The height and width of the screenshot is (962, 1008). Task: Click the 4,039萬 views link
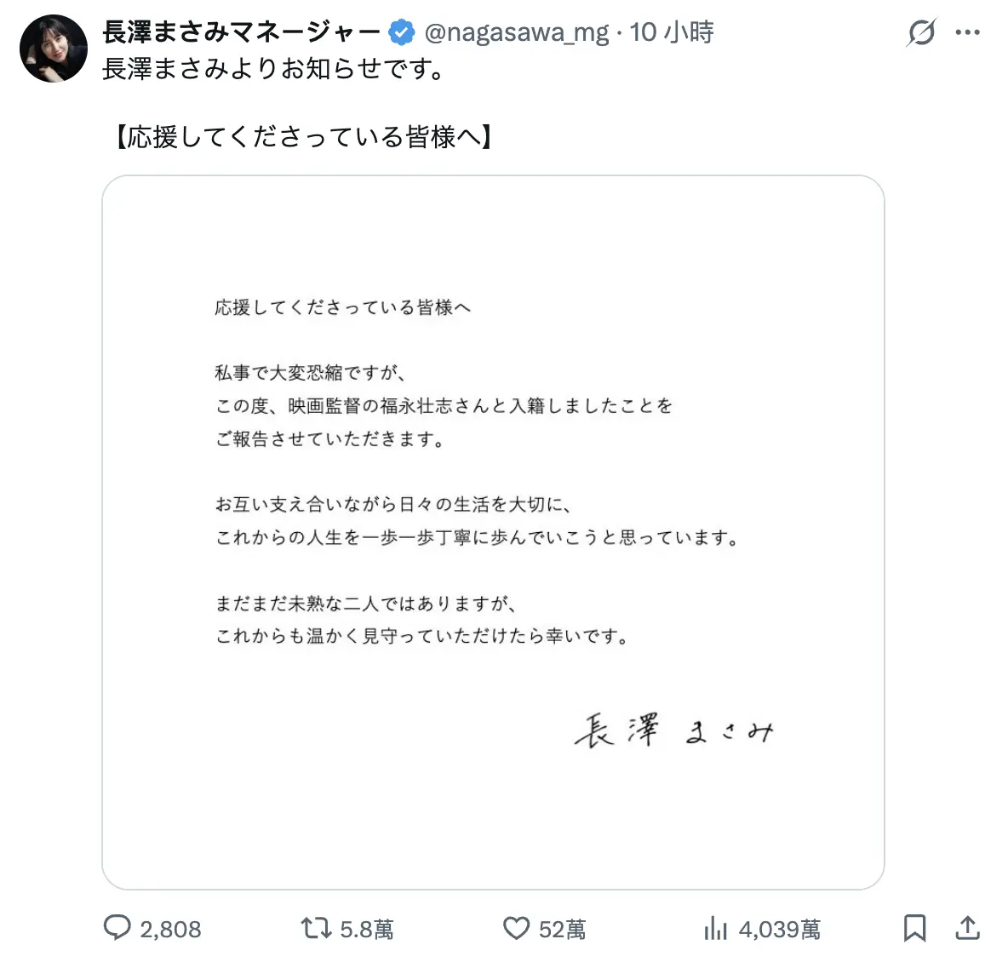pyautogui.click(x=778, y=929)
